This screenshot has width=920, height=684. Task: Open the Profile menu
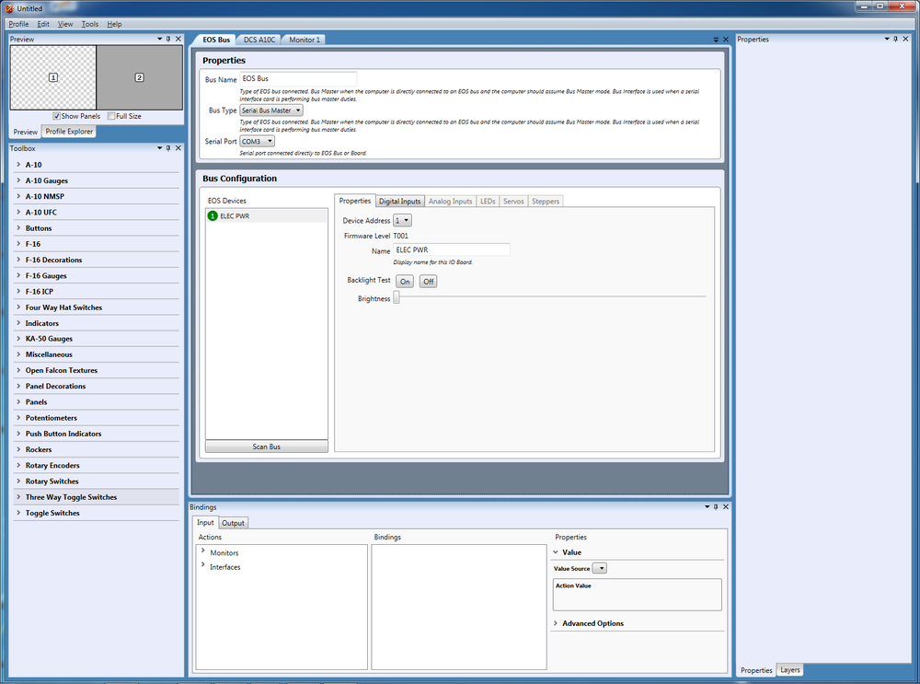point(18,24)
